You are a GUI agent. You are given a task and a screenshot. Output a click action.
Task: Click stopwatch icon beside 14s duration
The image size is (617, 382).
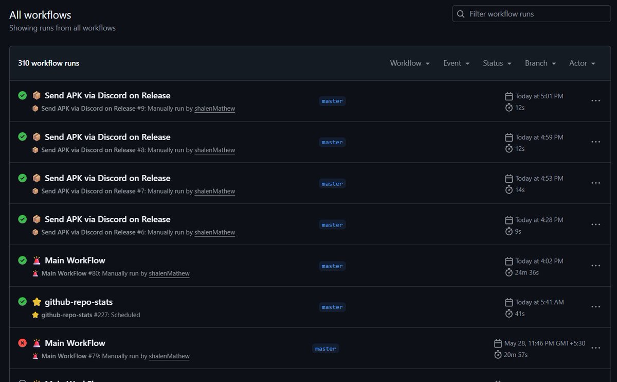coord(509,189)
